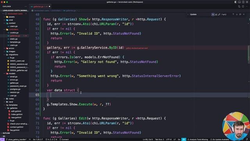This screenshot has height=141, width=250.
Task: Expand the assets folder
Action: click(14, 17)
